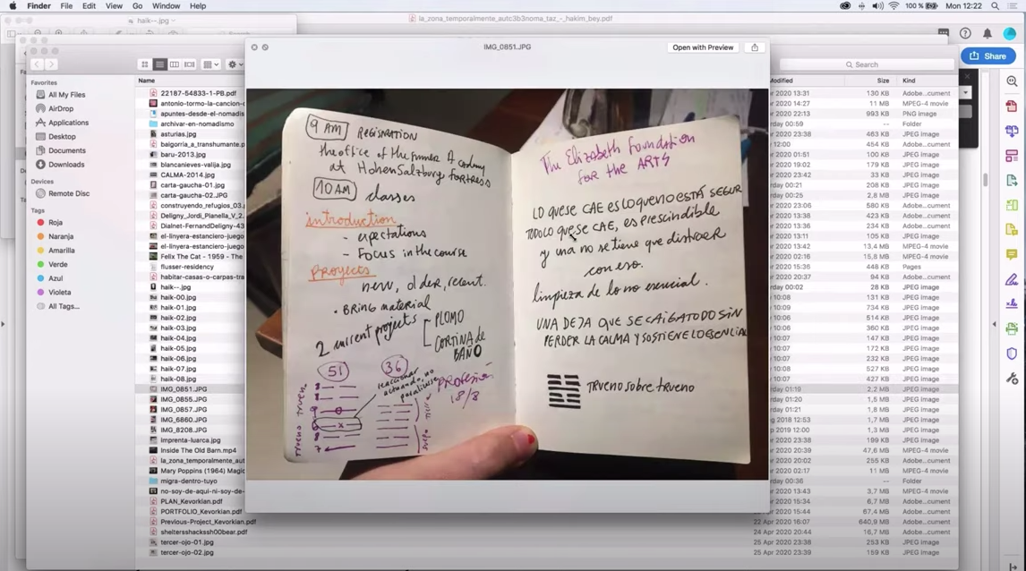Open the Go menu

(137, 6)
